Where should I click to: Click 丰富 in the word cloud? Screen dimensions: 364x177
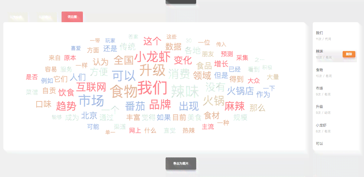(133, 117)
